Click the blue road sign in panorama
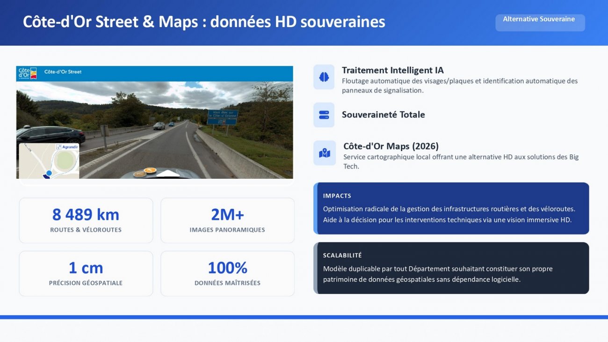608x342 pixels. click(x=223, y=116)
